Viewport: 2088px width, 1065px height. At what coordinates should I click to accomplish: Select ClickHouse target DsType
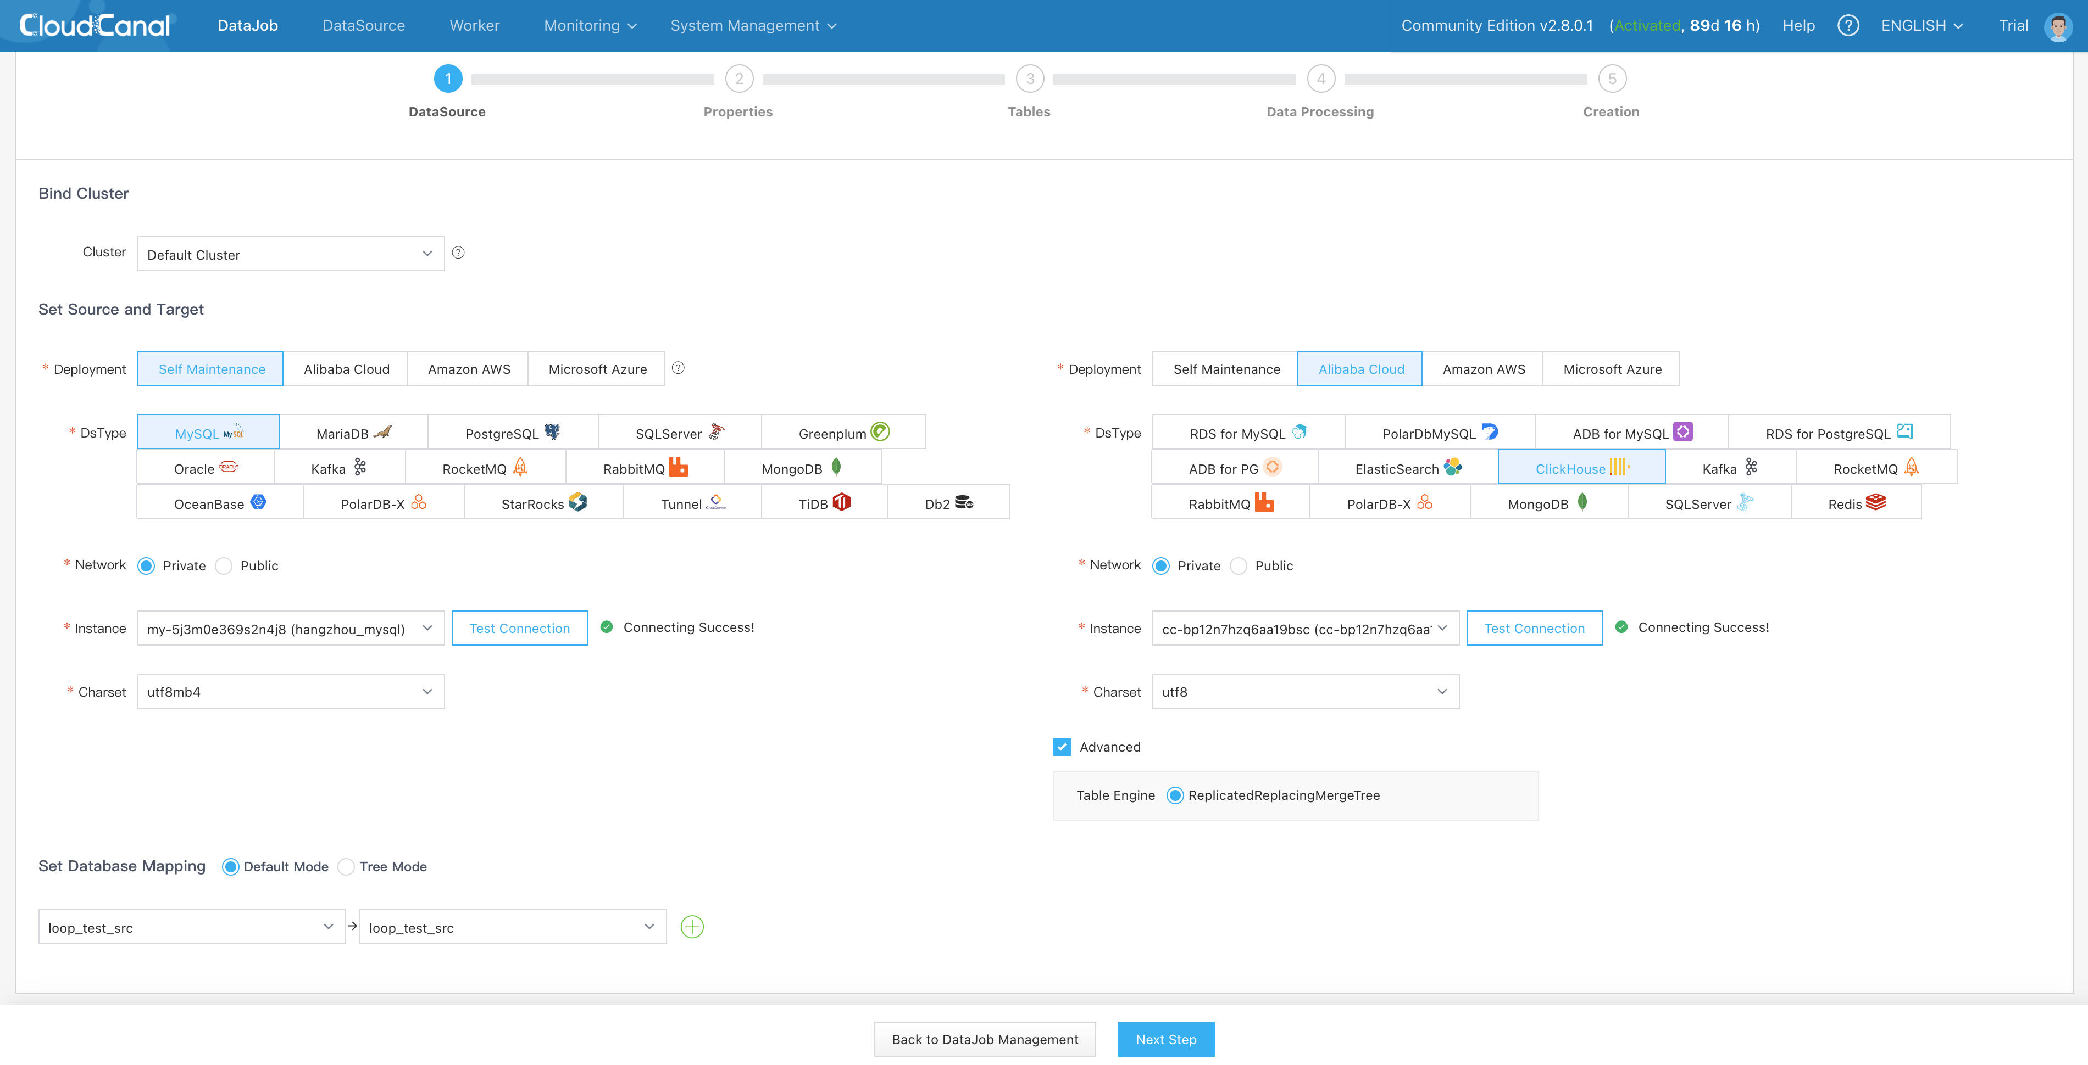click(x=1581, y=467)
